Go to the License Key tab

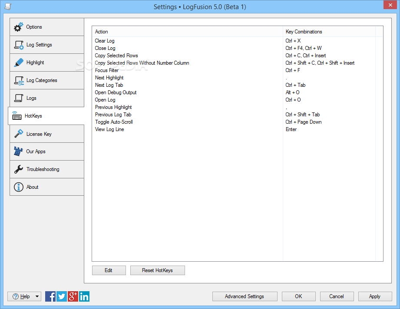coord(47,134)
